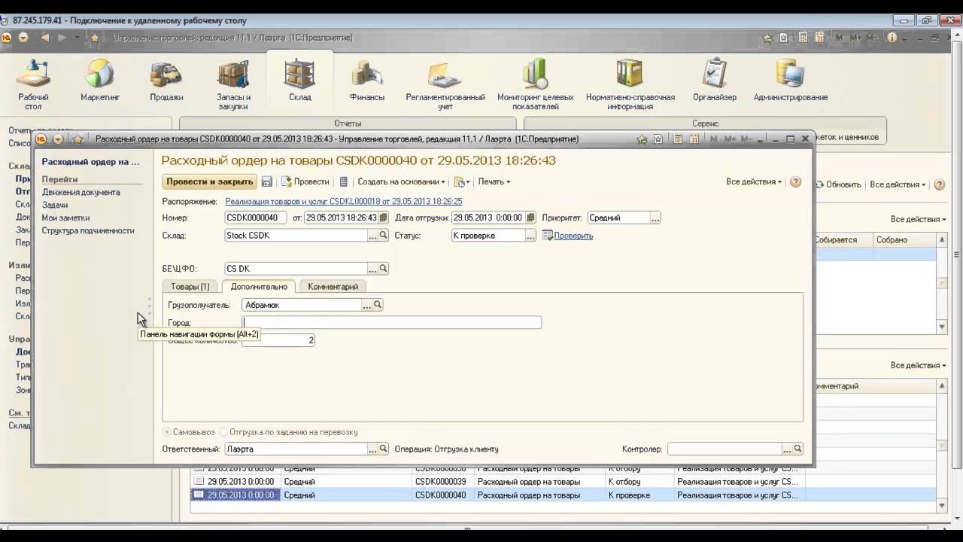This screenshot has height=542, width=963.
Task: Click the Проверить link
Action: pos(573,236)
